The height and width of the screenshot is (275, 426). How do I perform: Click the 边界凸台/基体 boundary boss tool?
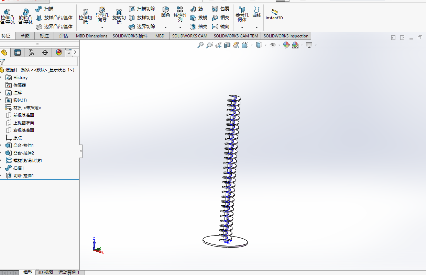pos(54,26)
